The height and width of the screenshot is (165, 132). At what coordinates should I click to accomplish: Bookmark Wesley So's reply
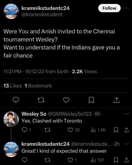tap(116, 130)
